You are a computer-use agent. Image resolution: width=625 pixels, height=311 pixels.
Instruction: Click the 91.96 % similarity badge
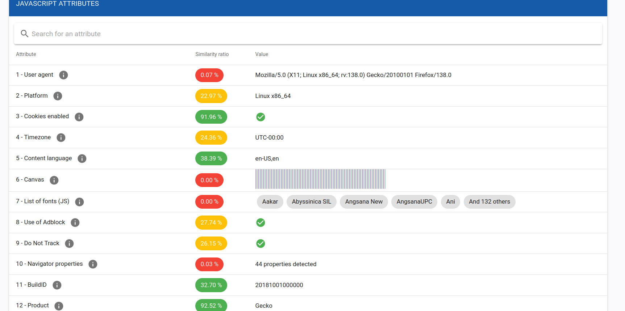211,117
